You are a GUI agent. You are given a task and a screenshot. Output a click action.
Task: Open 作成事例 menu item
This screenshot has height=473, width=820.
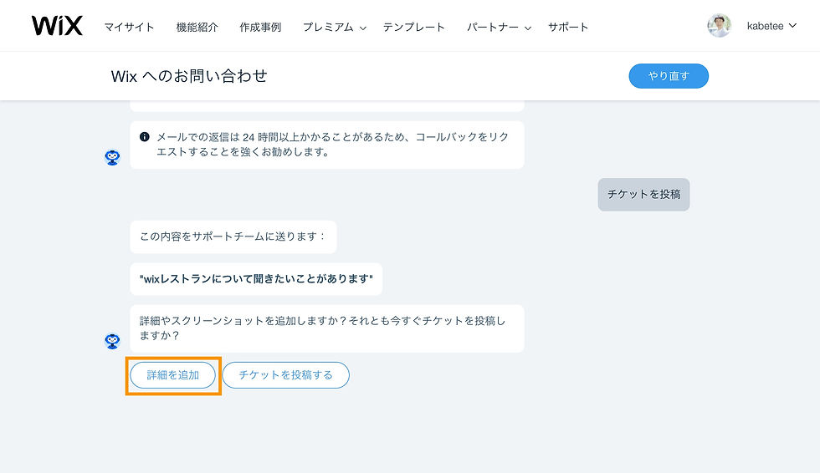pyautogui.click(x=260, y=27)
